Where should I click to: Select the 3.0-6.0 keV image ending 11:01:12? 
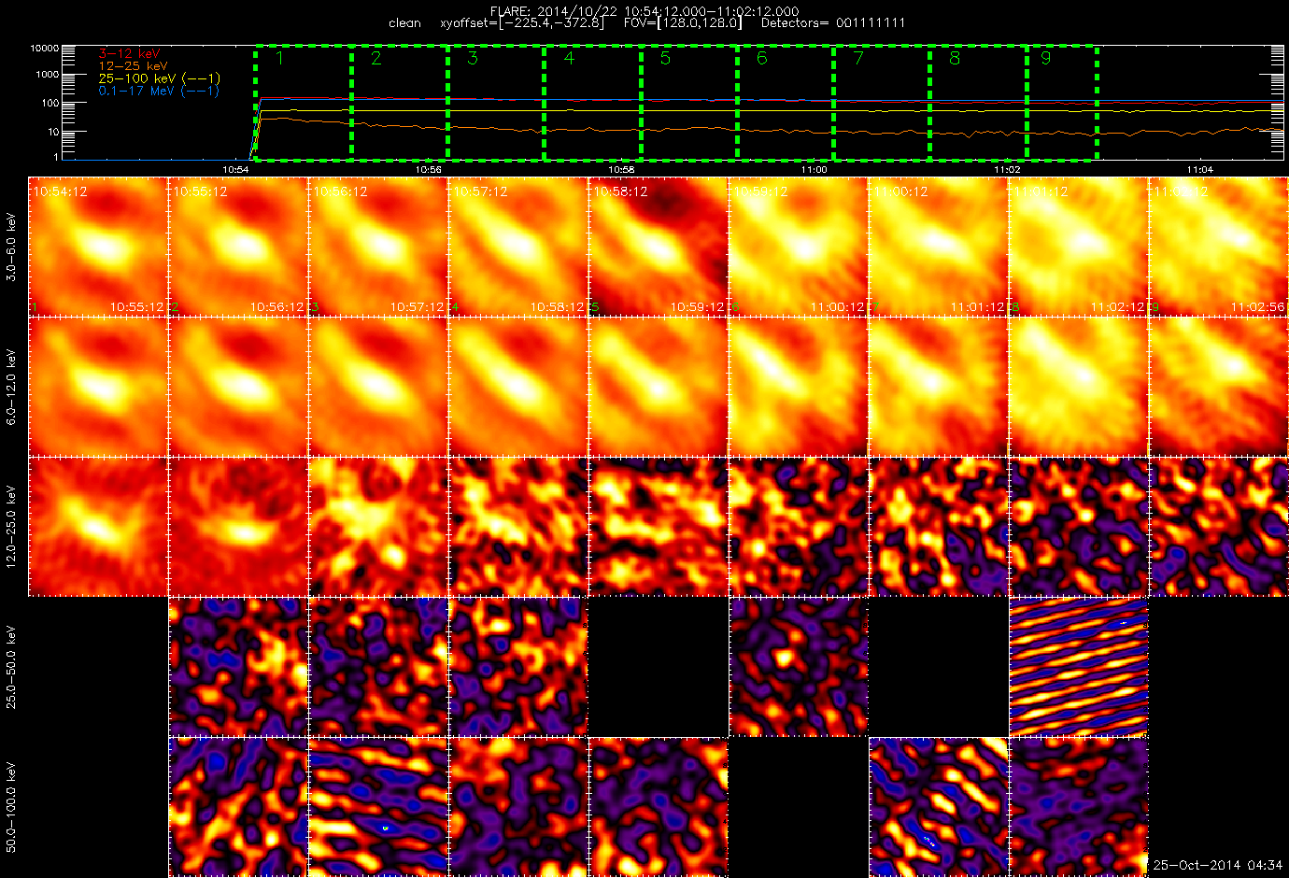[939, 246]
